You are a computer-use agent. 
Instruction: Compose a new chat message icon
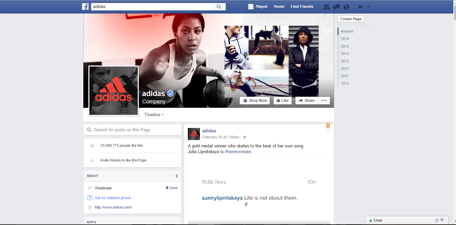click(x=437, y=220)
